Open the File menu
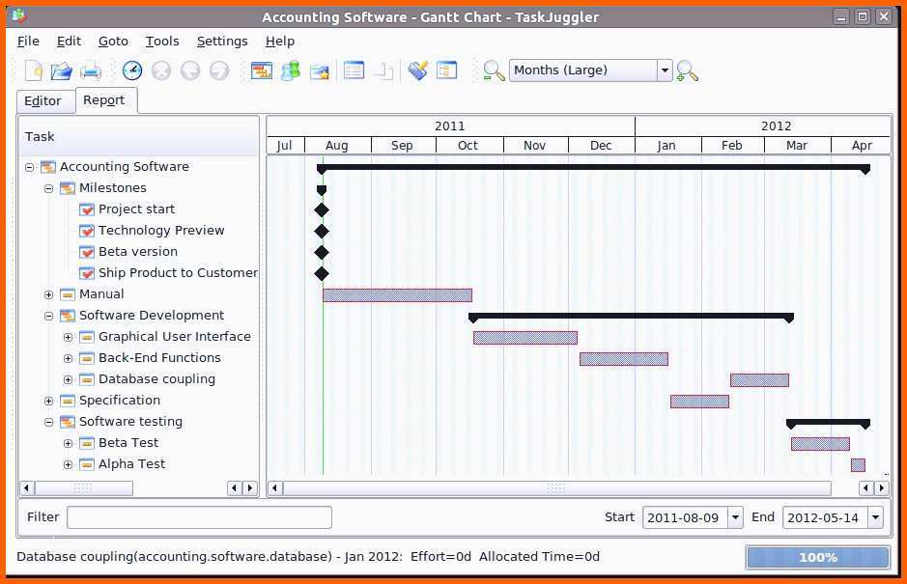Image resolution: width=907 pixels, height=584 pixels. [28, 42]
